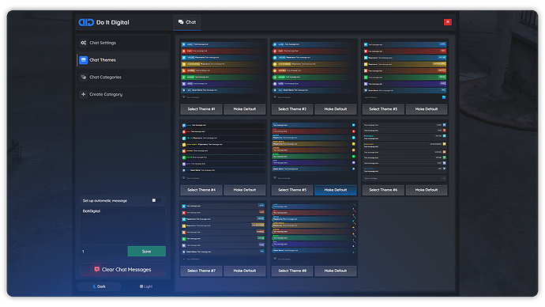The width and height of the screenshot is (545, 307).
Task: Click the Theme #7 preview thumbnail
Action: [223, 232]
